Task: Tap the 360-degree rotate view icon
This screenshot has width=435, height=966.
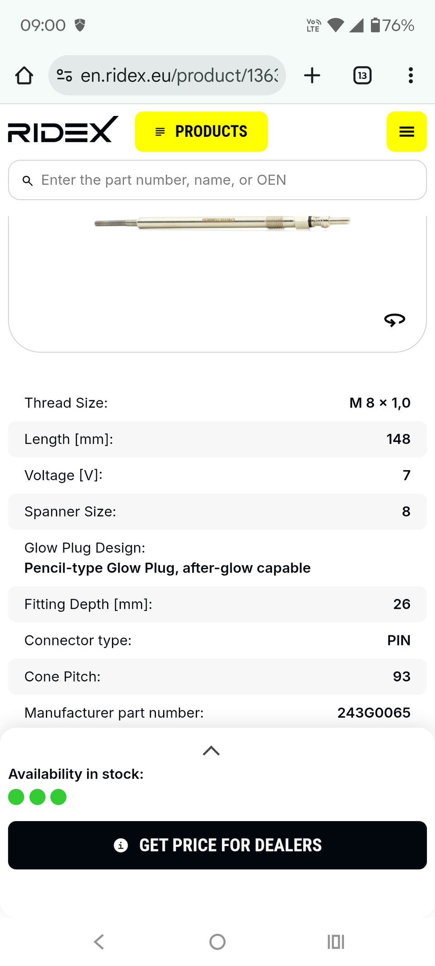Action: pos(394,320)
